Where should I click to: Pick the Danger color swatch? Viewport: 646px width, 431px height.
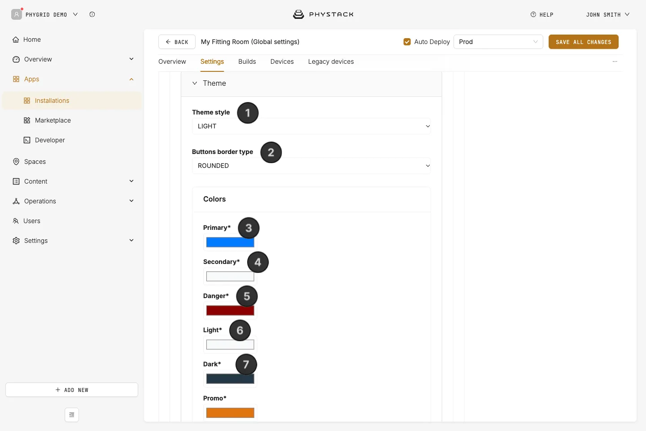pyautogui.click(x=230, y=311)
